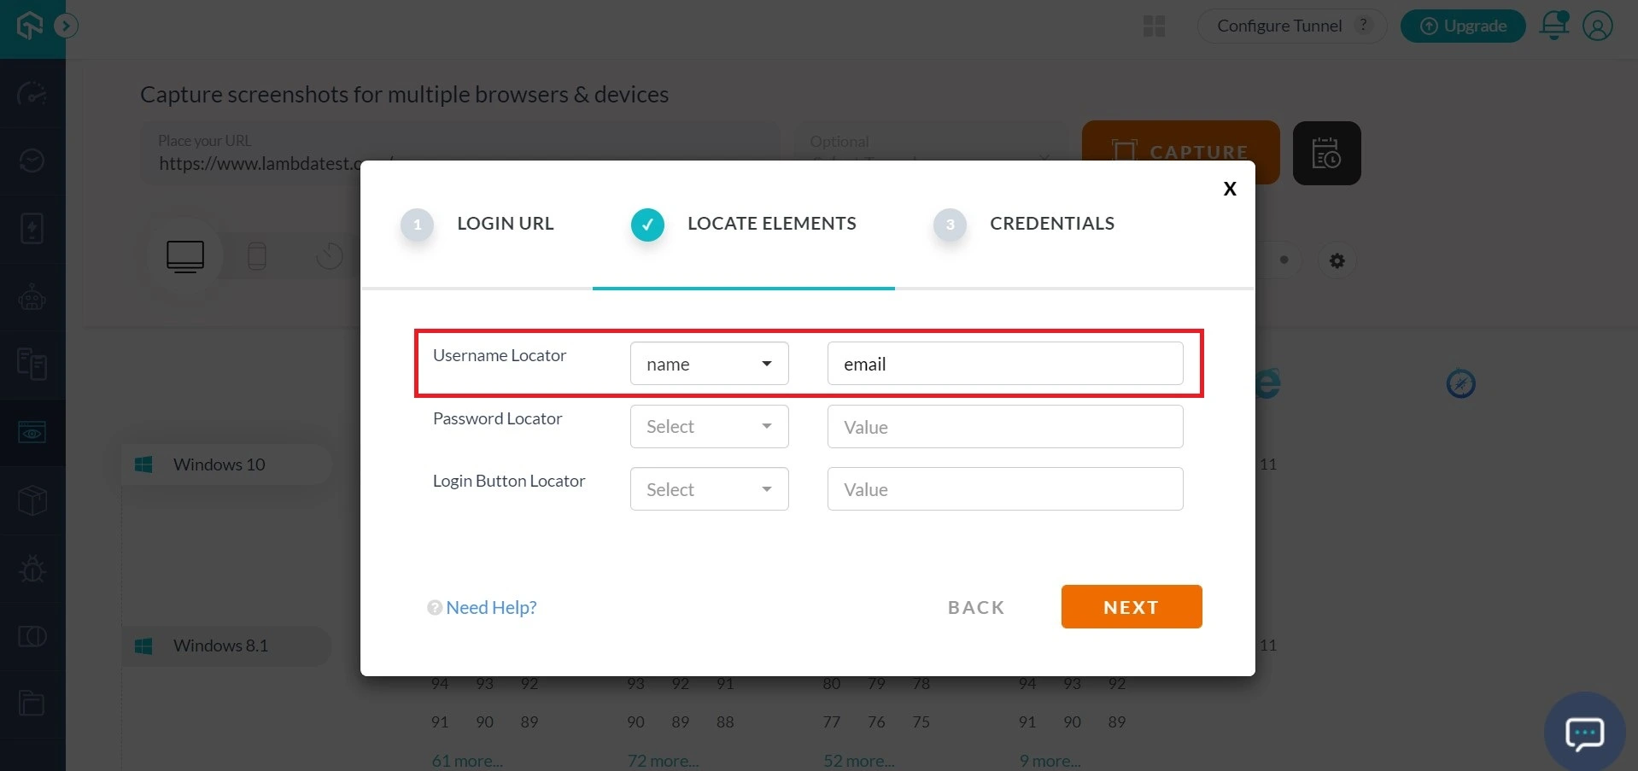Screen dimensions: 1638x771
Task: Close the login dialog with X
Action: point(1229,189)
